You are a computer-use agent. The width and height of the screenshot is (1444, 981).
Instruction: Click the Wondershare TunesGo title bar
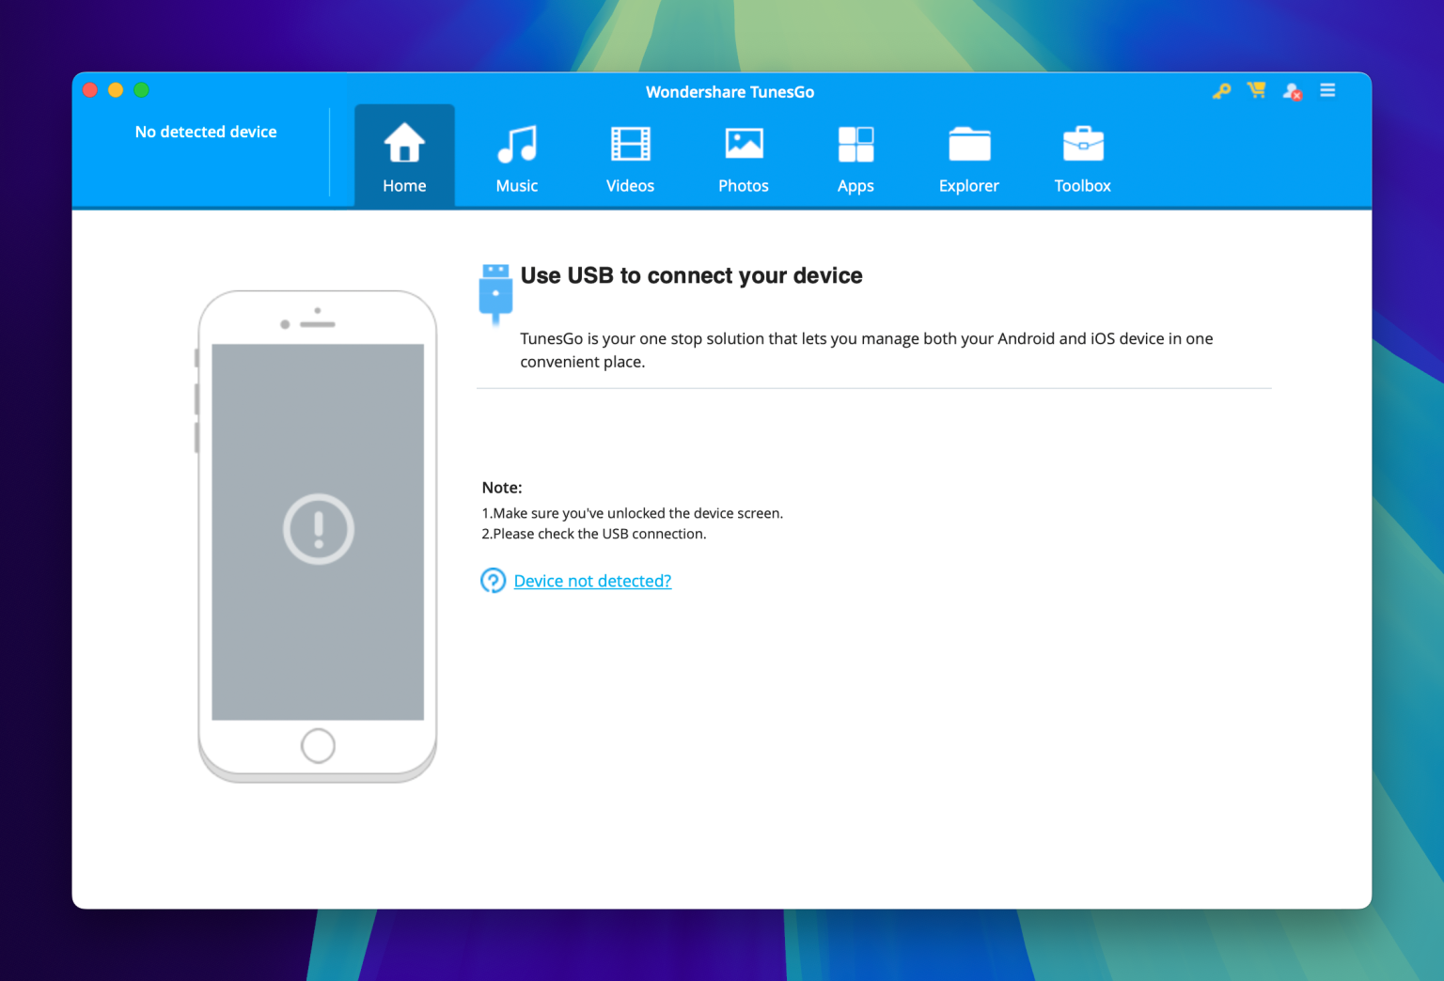point(730,91)
